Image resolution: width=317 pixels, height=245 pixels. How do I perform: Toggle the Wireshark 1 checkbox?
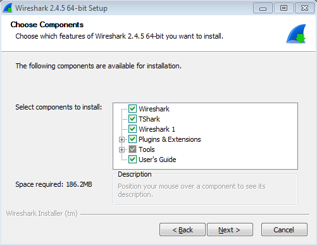[132, 129]
